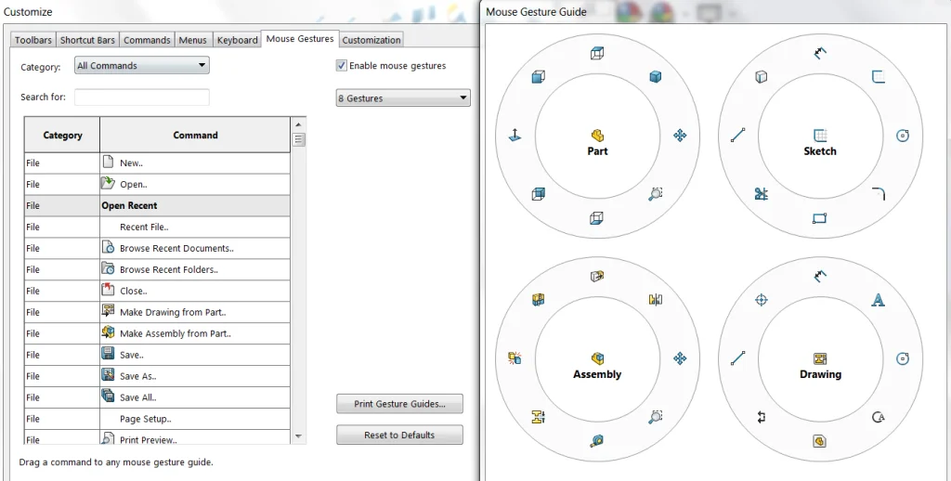Screen dimensions: 951x481
Task: Select the Save All.. command row
Action: [x=157, y=397]
